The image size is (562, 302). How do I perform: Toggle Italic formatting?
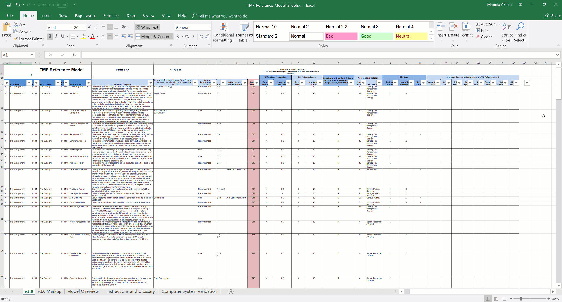[56, 37]
